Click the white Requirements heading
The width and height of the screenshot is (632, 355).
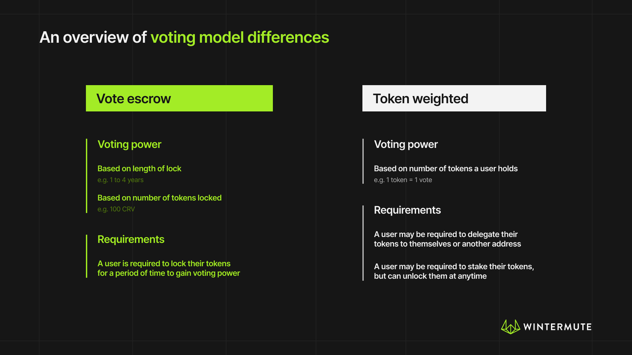click(407, 210)
